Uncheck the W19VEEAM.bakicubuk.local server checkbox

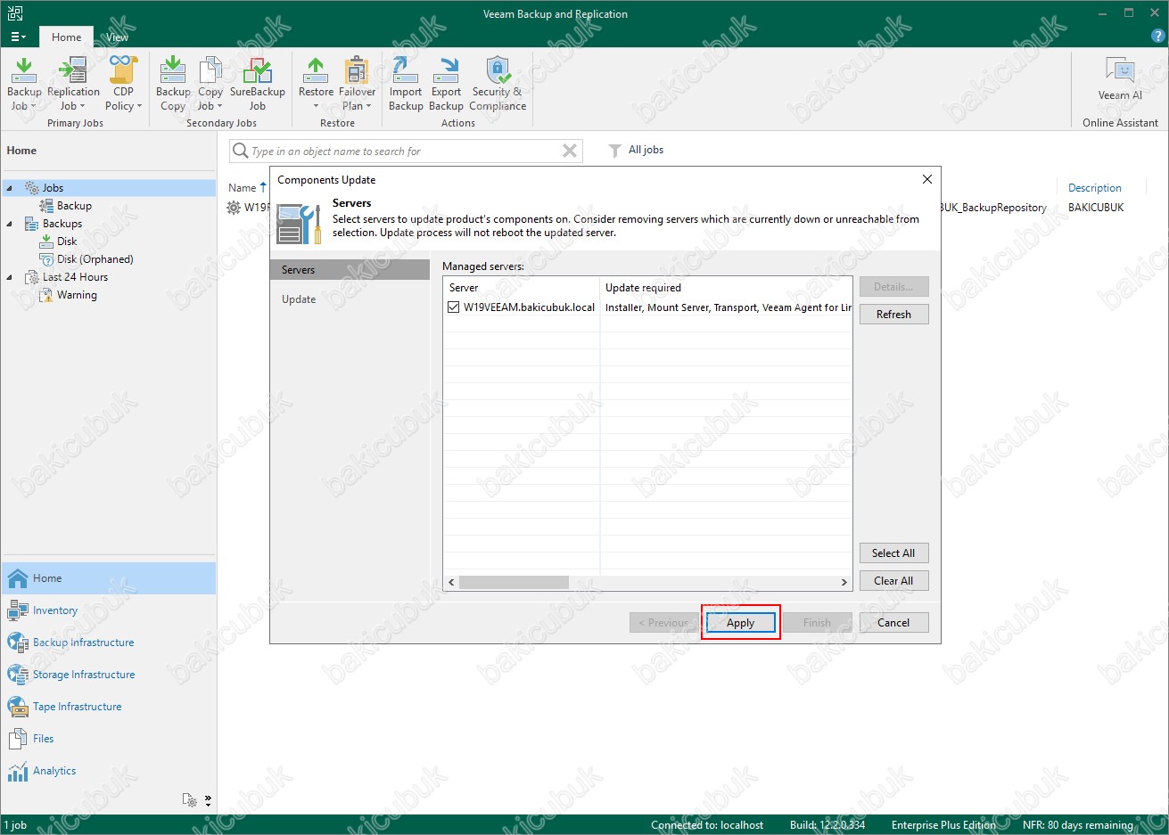pos(454,307)
